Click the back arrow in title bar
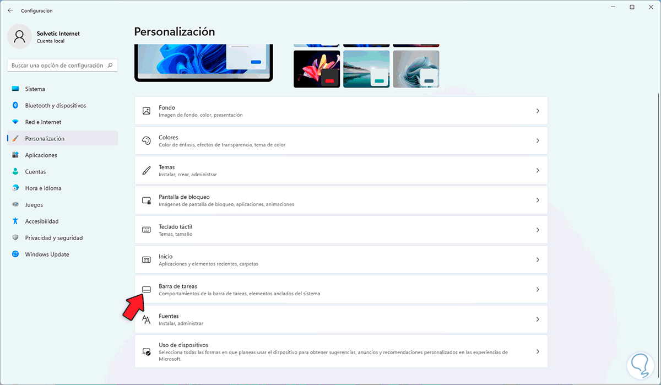661x385 pixels. 10,10
